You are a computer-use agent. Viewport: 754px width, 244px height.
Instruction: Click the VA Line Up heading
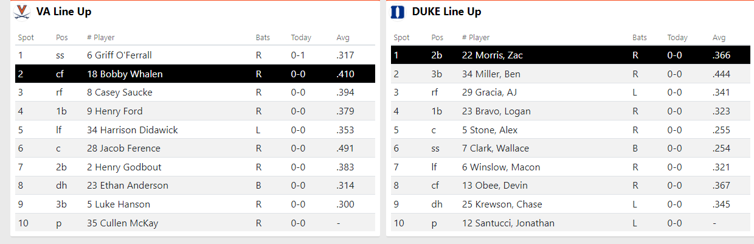pos(64,12)
